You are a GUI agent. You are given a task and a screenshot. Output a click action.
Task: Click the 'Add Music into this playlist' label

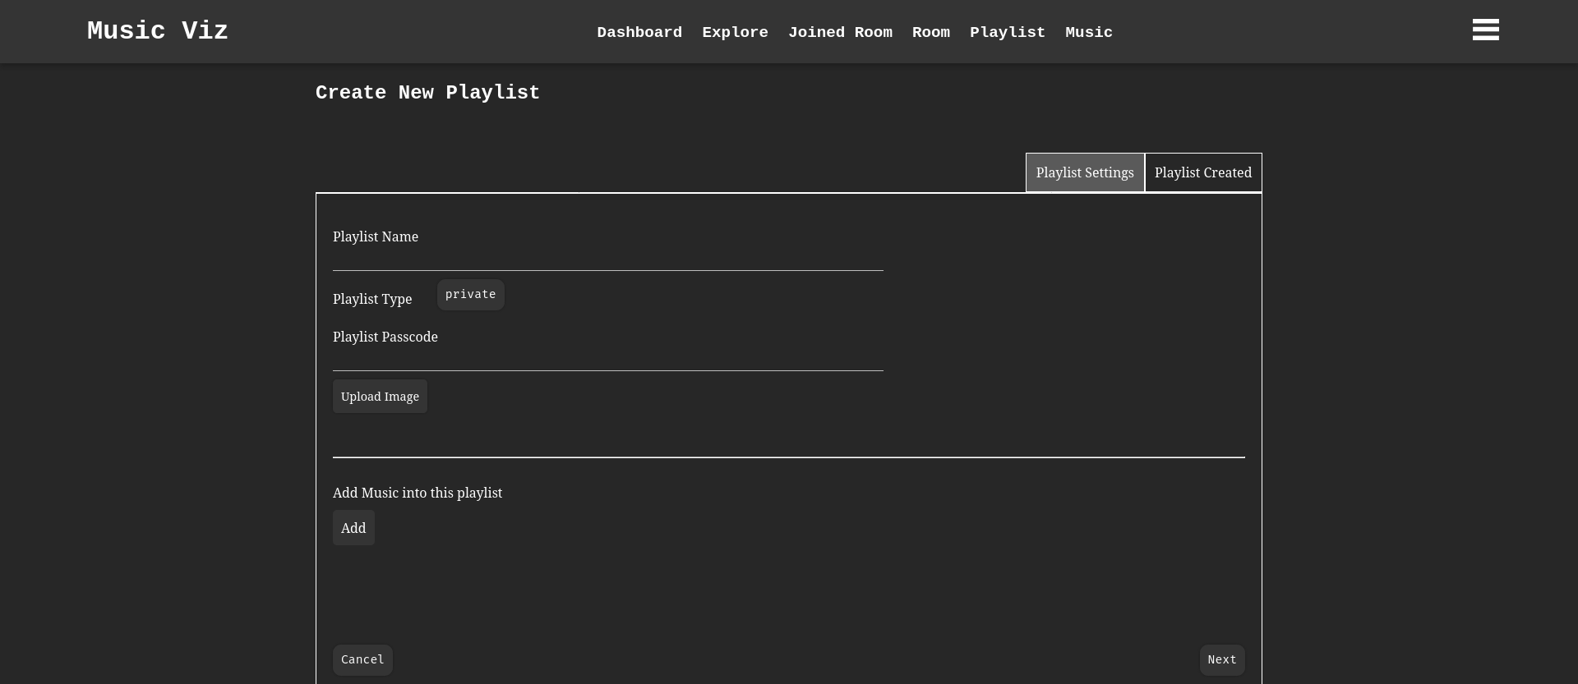pos(418,493)
